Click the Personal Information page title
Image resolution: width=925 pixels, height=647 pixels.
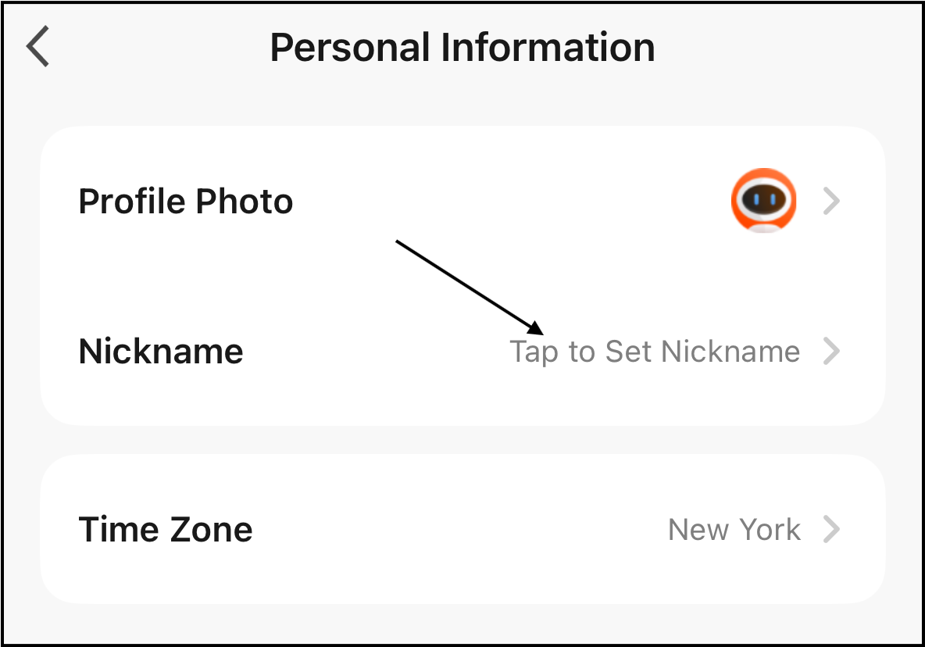[462, 48]
